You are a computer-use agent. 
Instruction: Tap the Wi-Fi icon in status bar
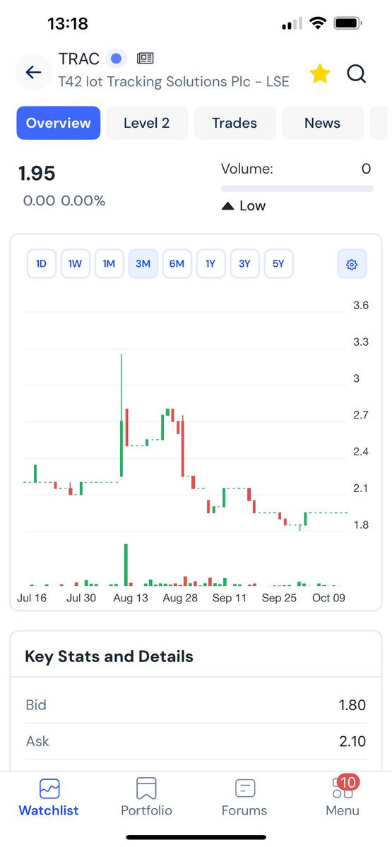(x=318, y=23)
